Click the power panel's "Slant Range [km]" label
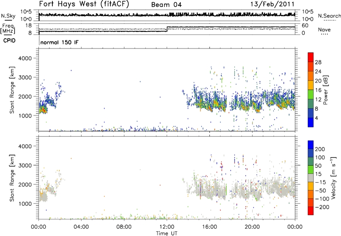The image size is (341, 236). tap(12, 90)
